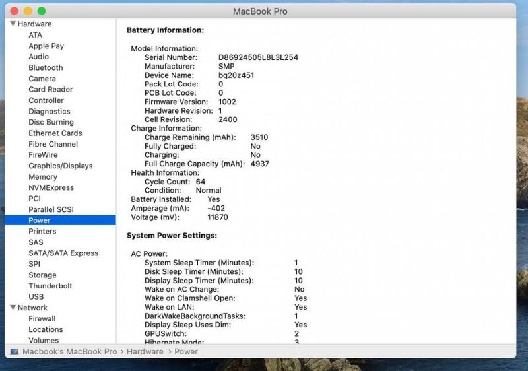Collapse the Network section triangle
This screenshot has width=528, height=371.
(13, 308)
